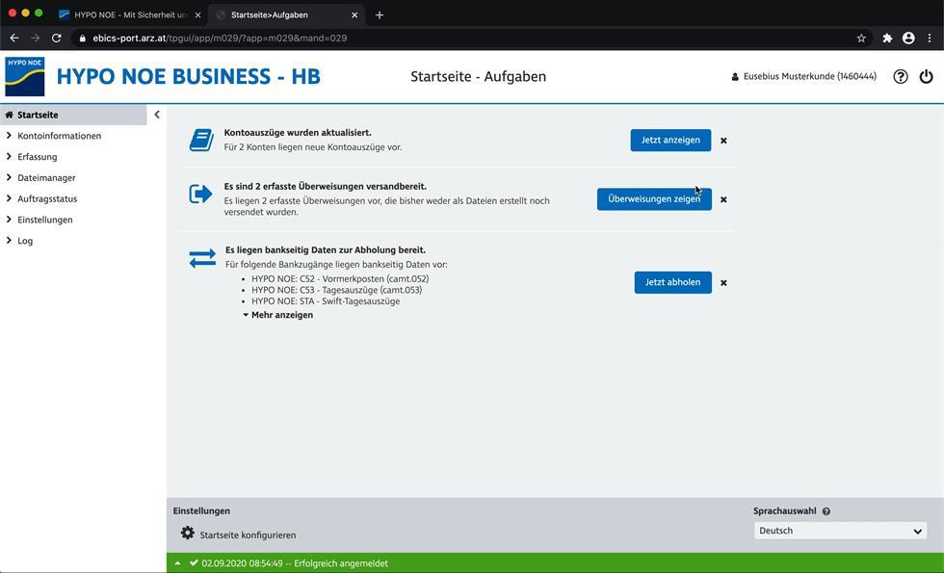Image resolution: width=944 pixels, height=573 pixels.
Task: Open the Deutsch language dropdown
Action: click(x=840, y=531)
